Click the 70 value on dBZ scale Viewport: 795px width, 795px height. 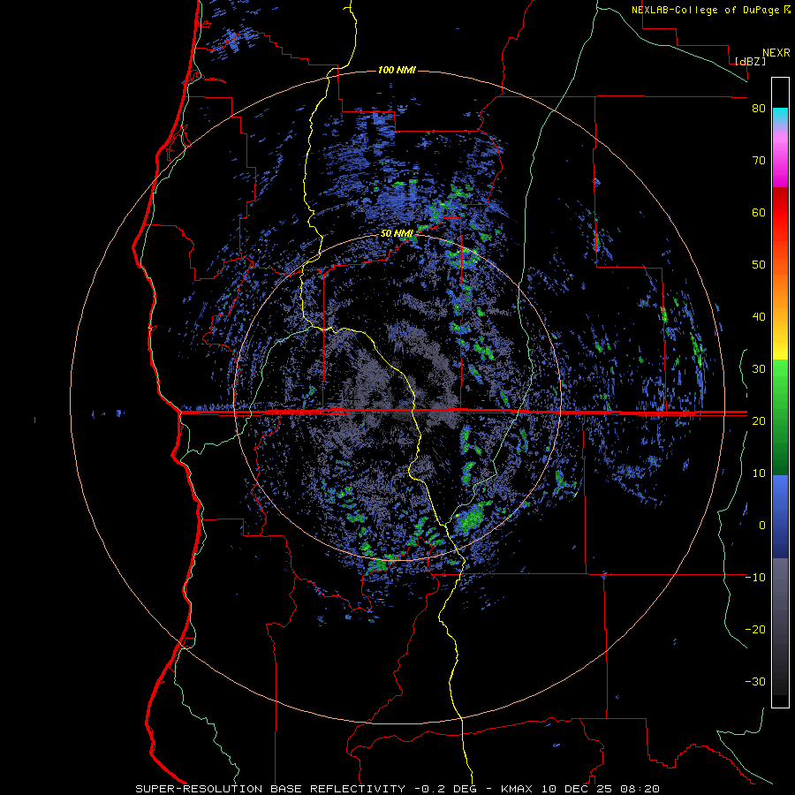coord(759,161)
